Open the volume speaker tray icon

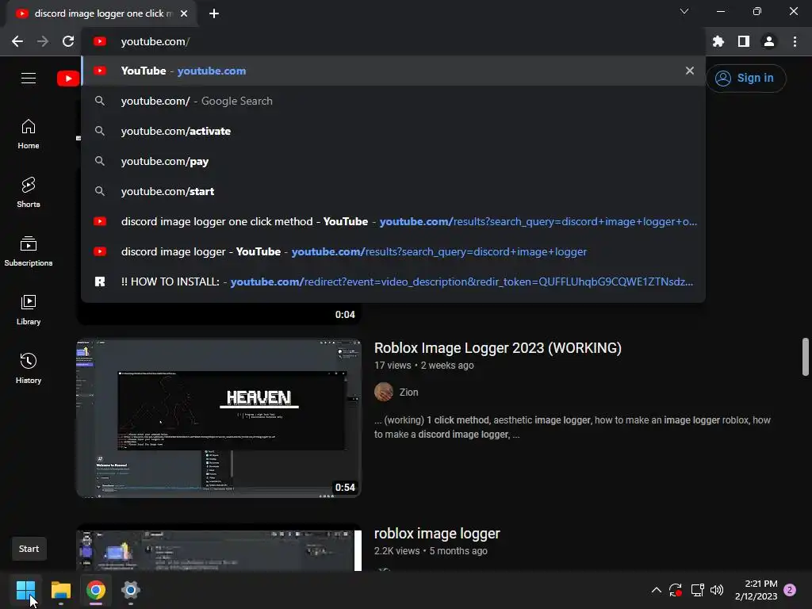pos(717,590)
